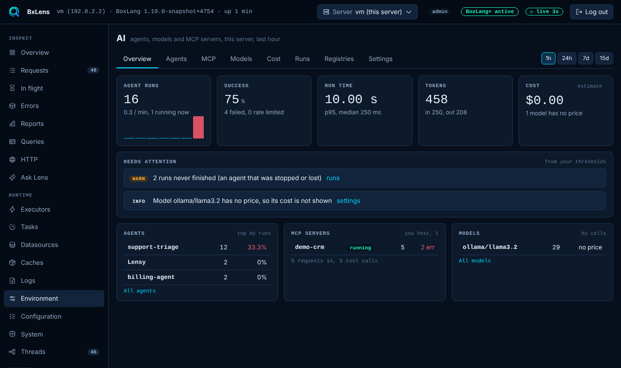Open Threads via its workflow icon

pos(12,352)
